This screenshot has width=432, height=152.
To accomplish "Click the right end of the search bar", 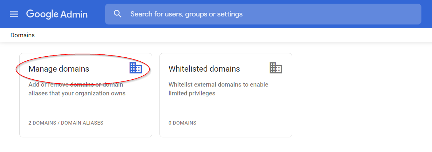I will coord(409,14).
